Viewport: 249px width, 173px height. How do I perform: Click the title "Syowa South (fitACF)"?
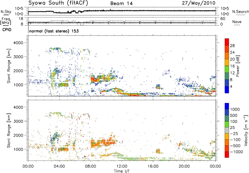[58, 3]
